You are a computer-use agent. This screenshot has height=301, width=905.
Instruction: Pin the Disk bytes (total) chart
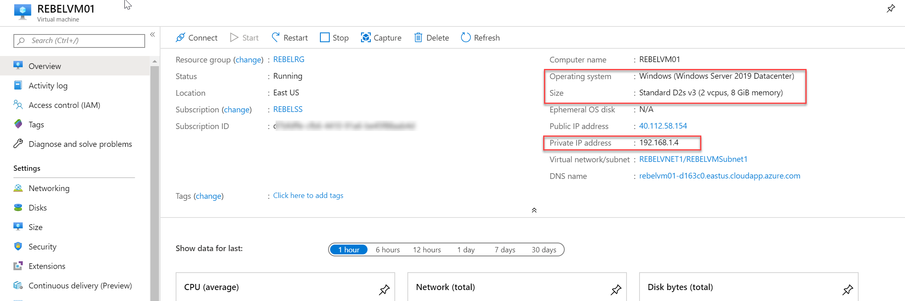pyautogui.click(x=848, y=289)
